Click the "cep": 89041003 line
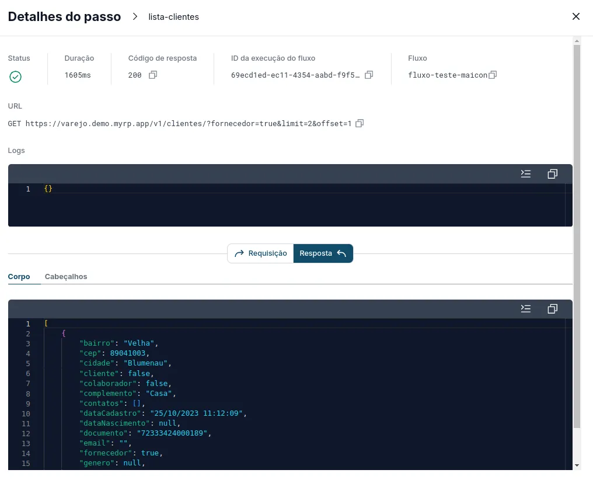593x480 pixels. pyautogui.click(x=114, y=353)
